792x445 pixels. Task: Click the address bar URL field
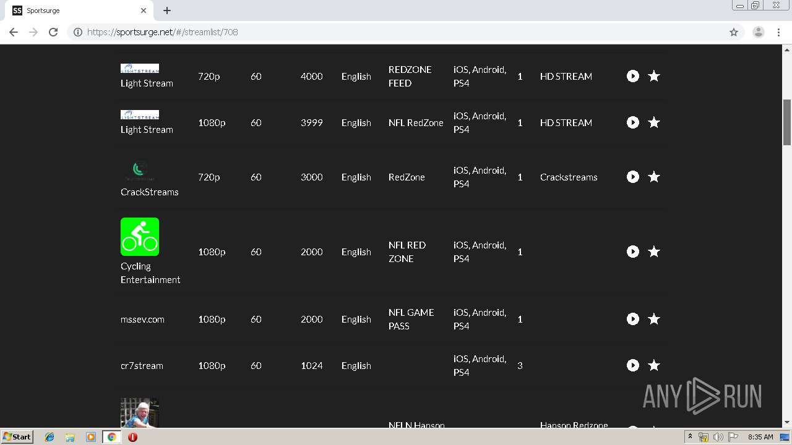[405, 32]
